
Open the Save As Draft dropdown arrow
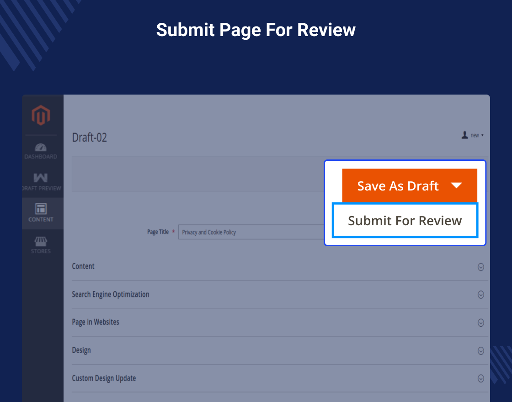456,185
